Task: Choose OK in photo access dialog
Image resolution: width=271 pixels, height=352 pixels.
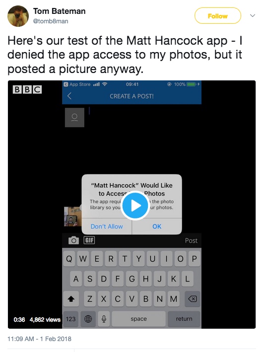Action: 157,226
